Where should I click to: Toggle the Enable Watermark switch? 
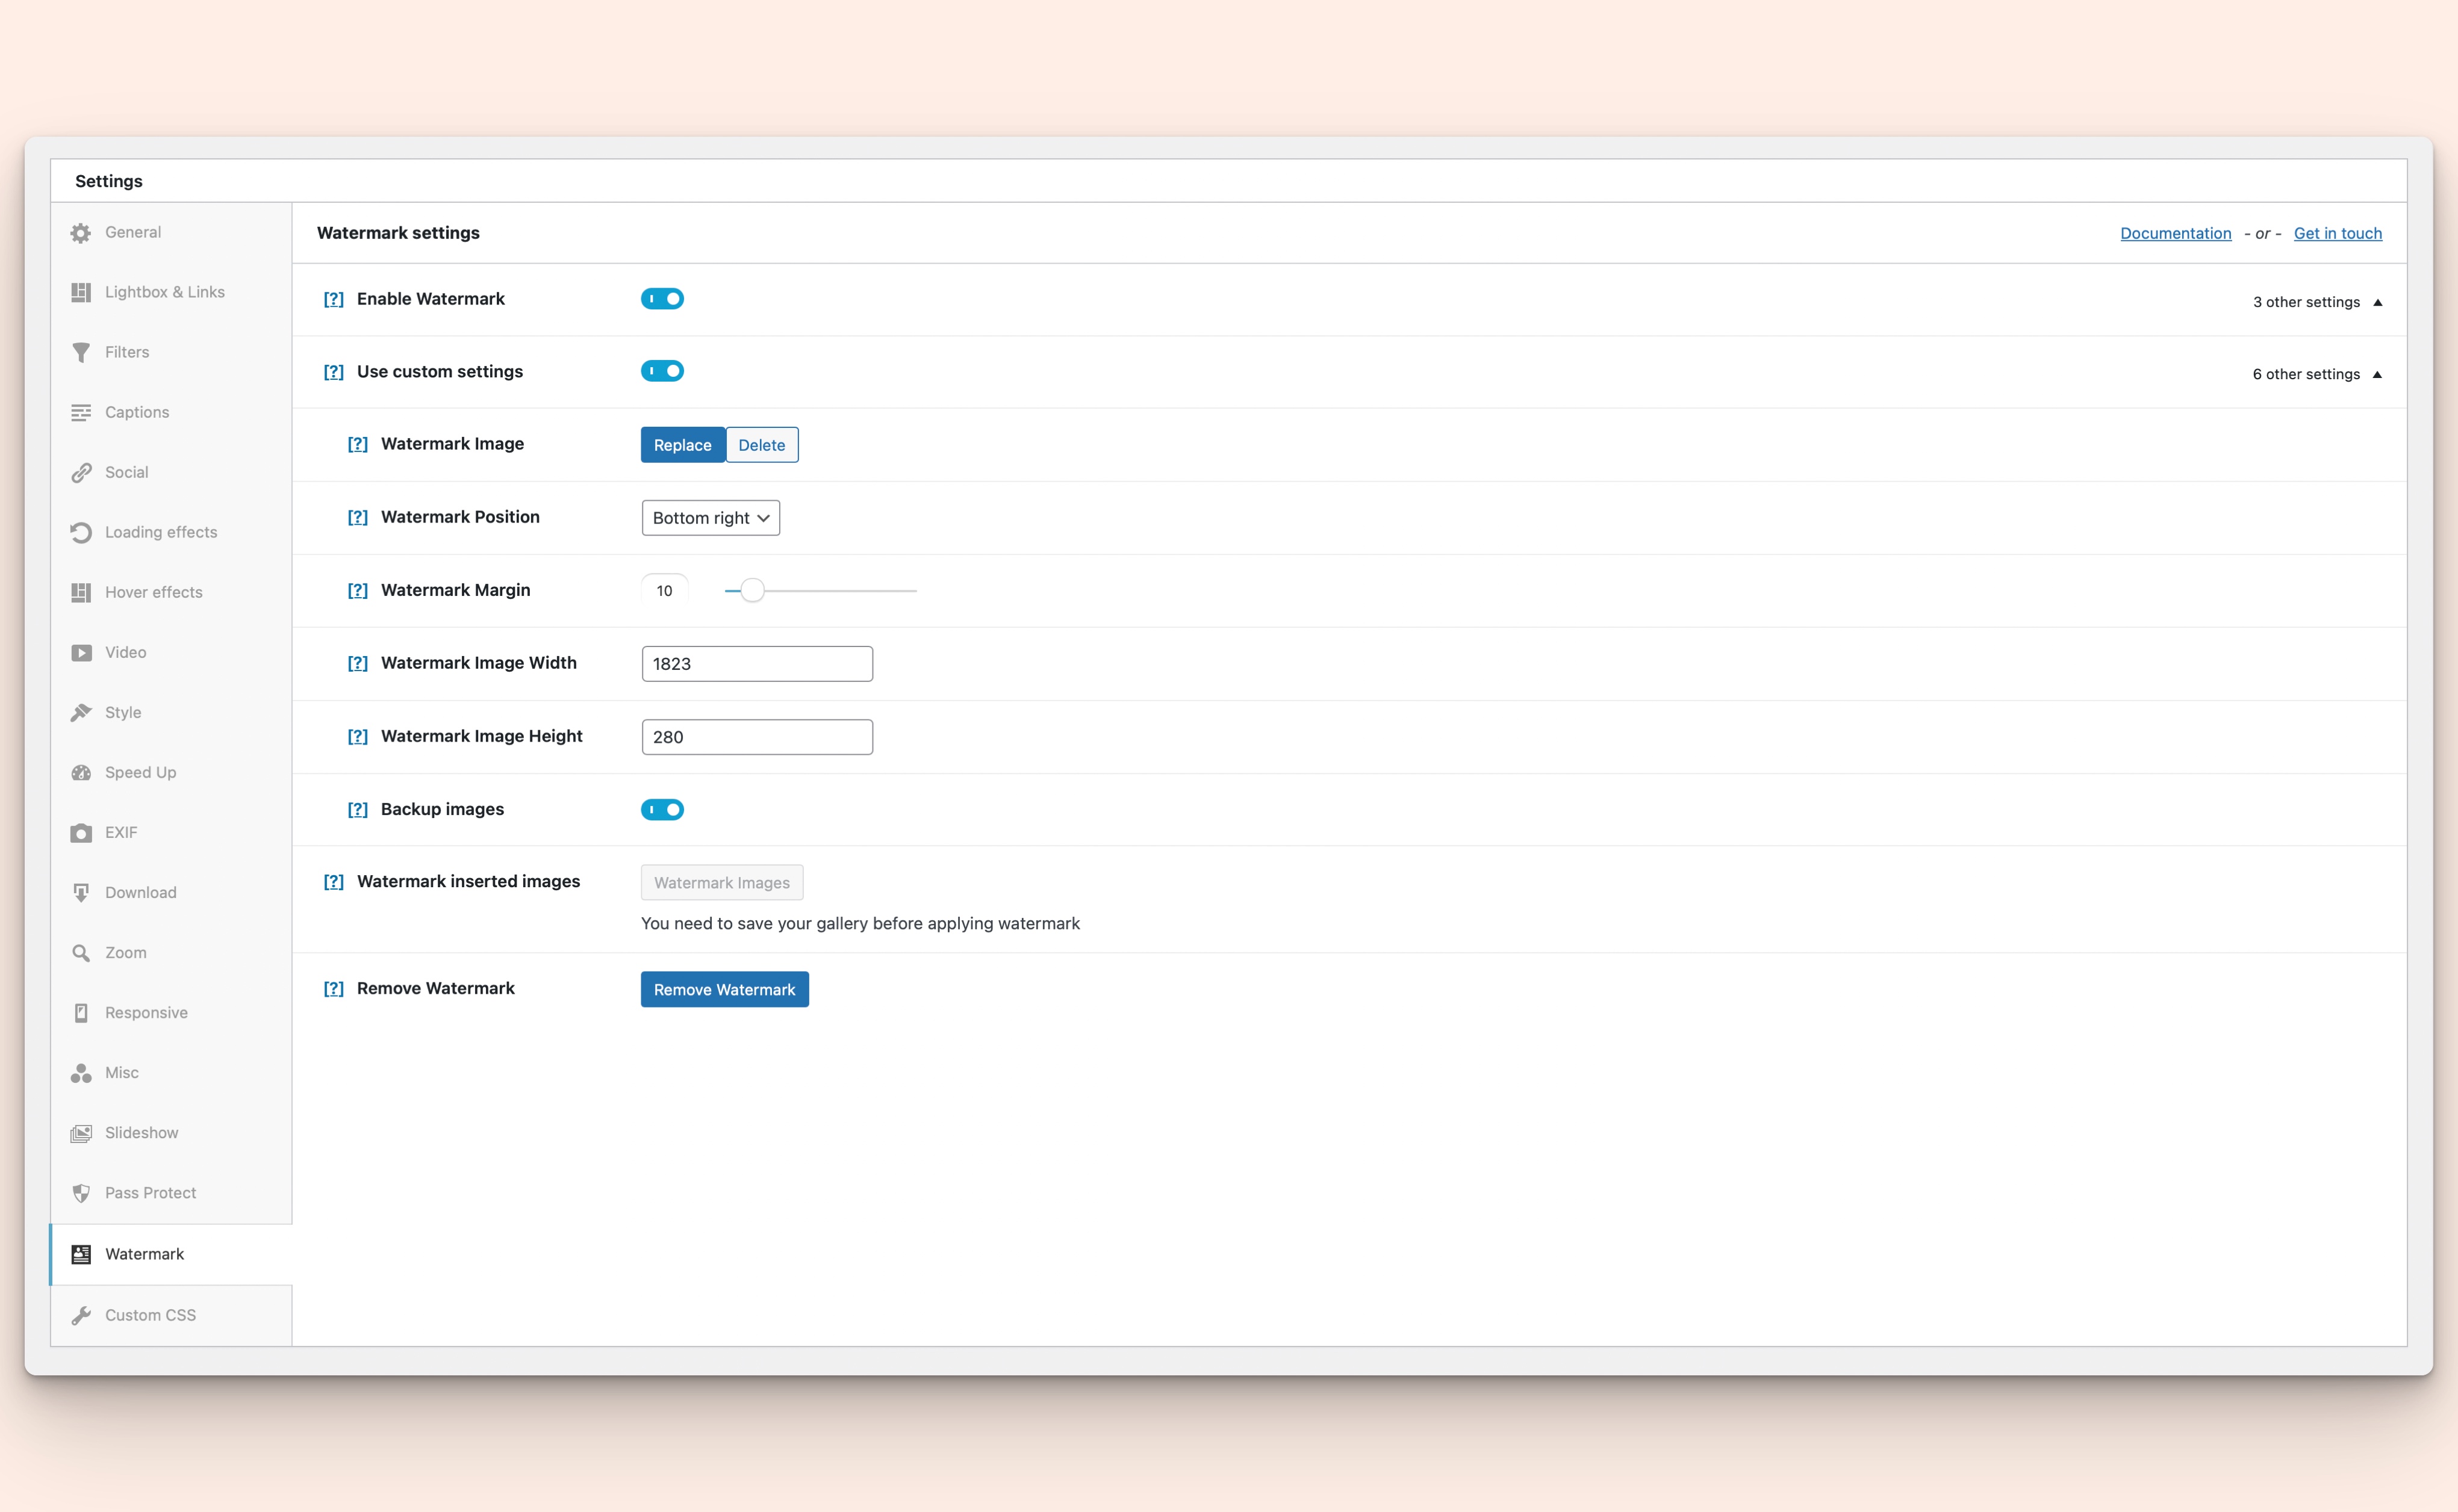pyautogui.click(x=664, y=298)
